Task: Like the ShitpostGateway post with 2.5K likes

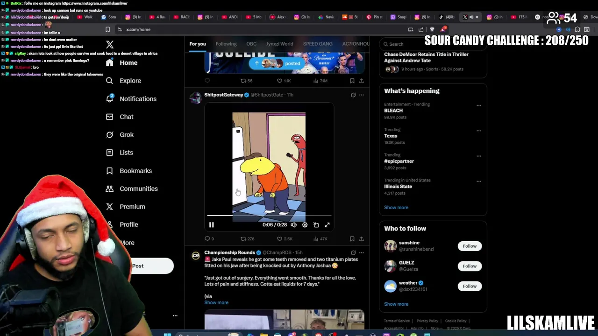Action: (285, 239)
